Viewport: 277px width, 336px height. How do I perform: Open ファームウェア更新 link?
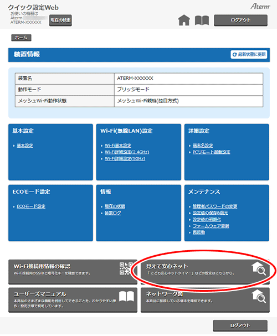211,226
